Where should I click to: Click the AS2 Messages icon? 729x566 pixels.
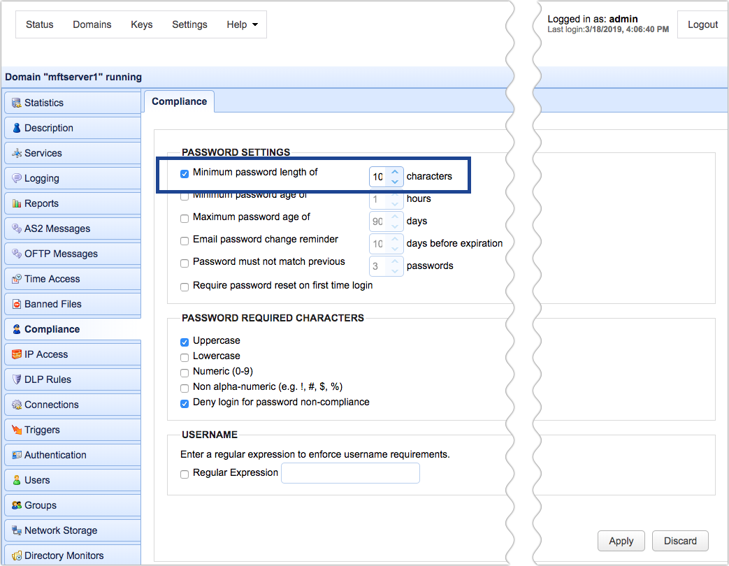[x=15, y=228]
